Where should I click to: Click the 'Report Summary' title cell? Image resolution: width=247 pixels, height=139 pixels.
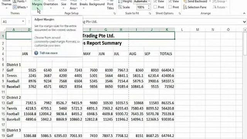coord(90,43)
